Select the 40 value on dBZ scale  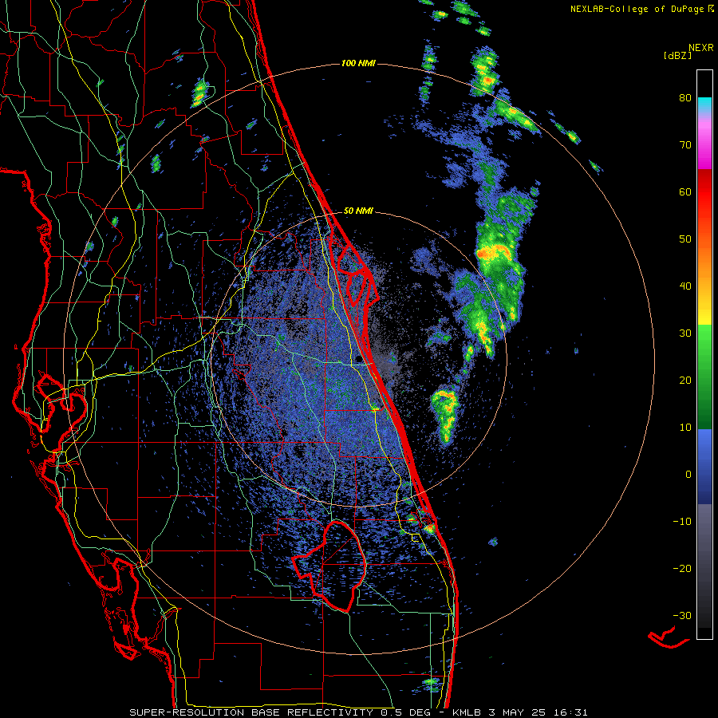685,286
